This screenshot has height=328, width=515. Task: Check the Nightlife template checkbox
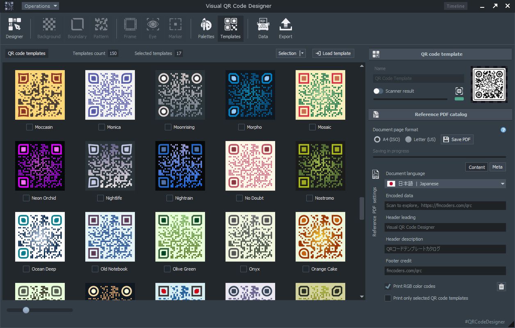point(100,198)
